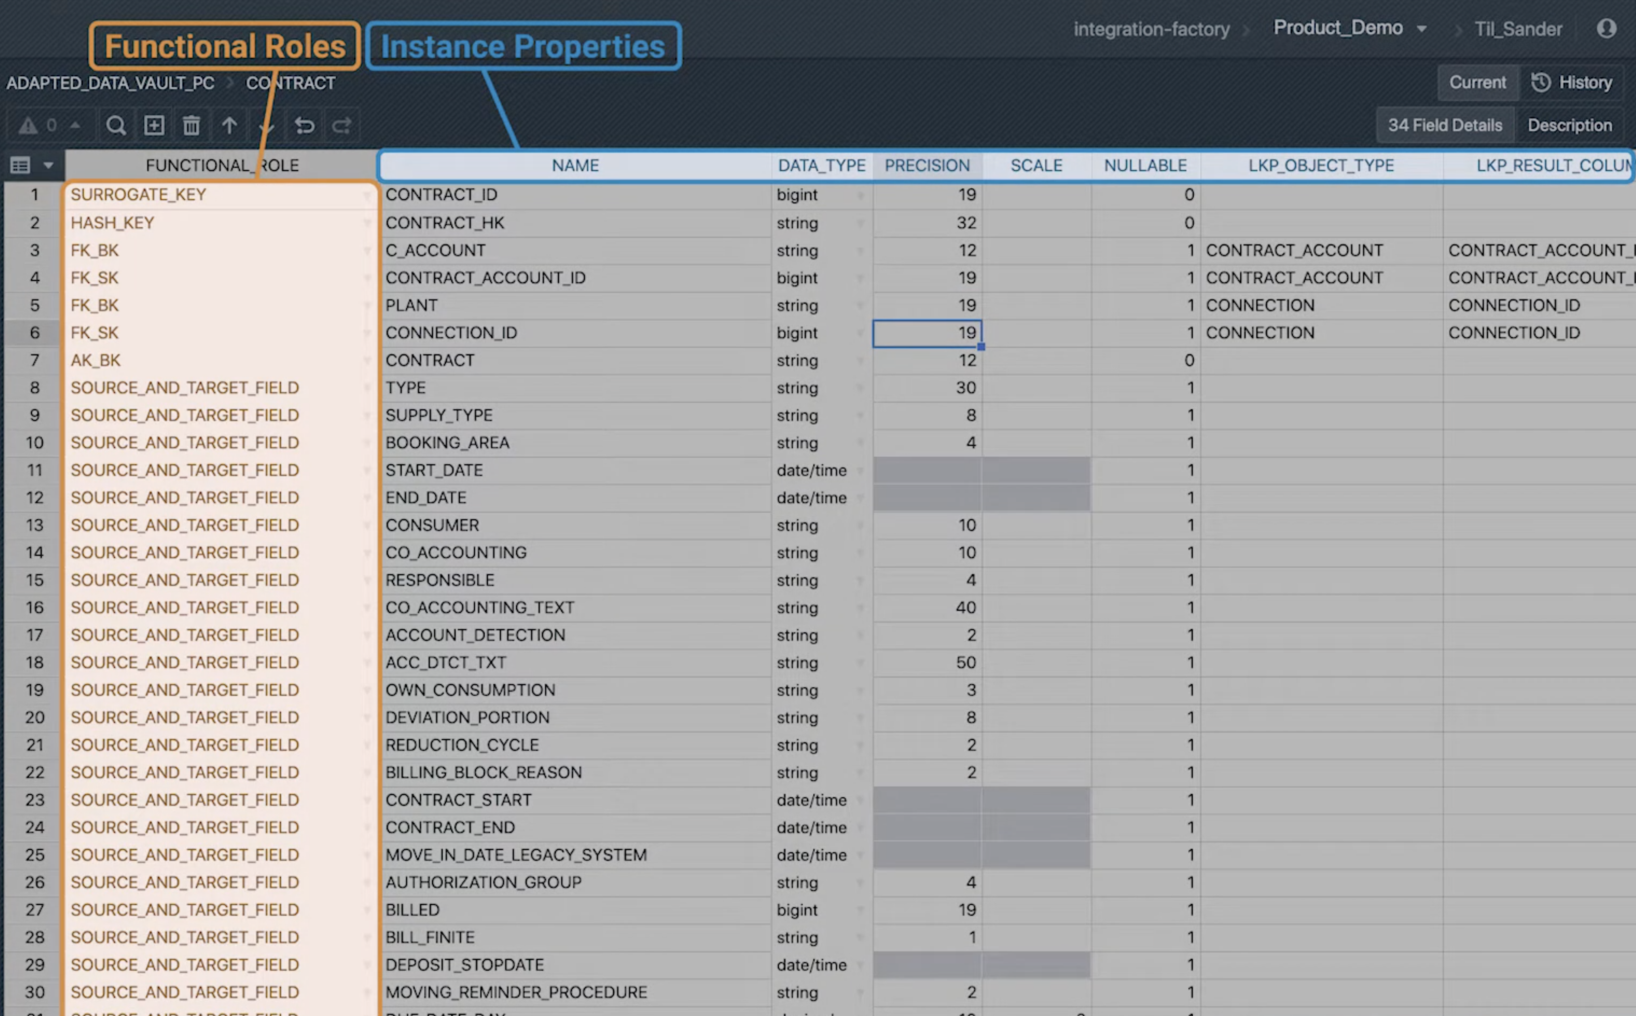The height and width of the screenshot is (1016, 1636).
Task: Expand the warnings count caret
Action: [75, 125]
